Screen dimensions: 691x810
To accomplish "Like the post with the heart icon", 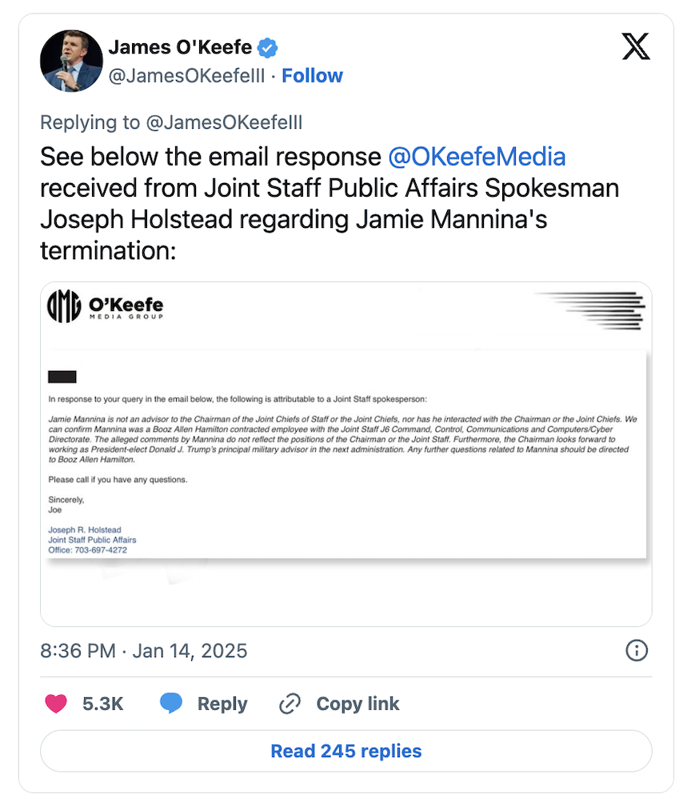I will (55, 704).
